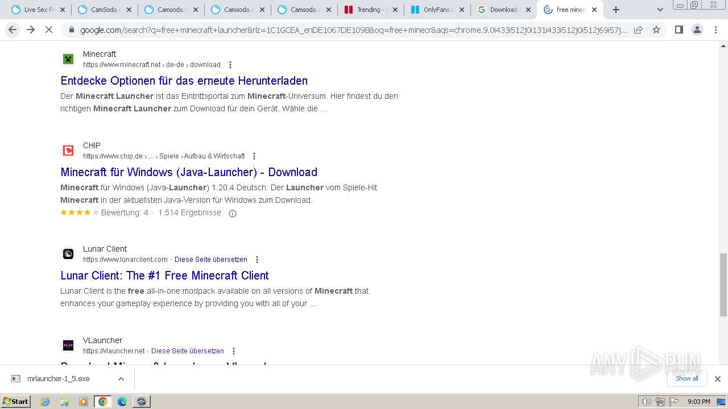Click the VLauncher favicon
This screenshot has height=409, width=728.
68,345
